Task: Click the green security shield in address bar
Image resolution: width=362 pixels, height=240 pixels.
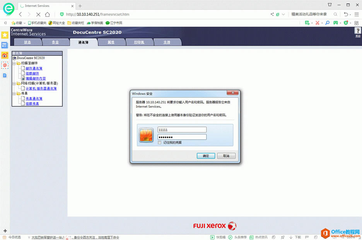Action: 61,14
